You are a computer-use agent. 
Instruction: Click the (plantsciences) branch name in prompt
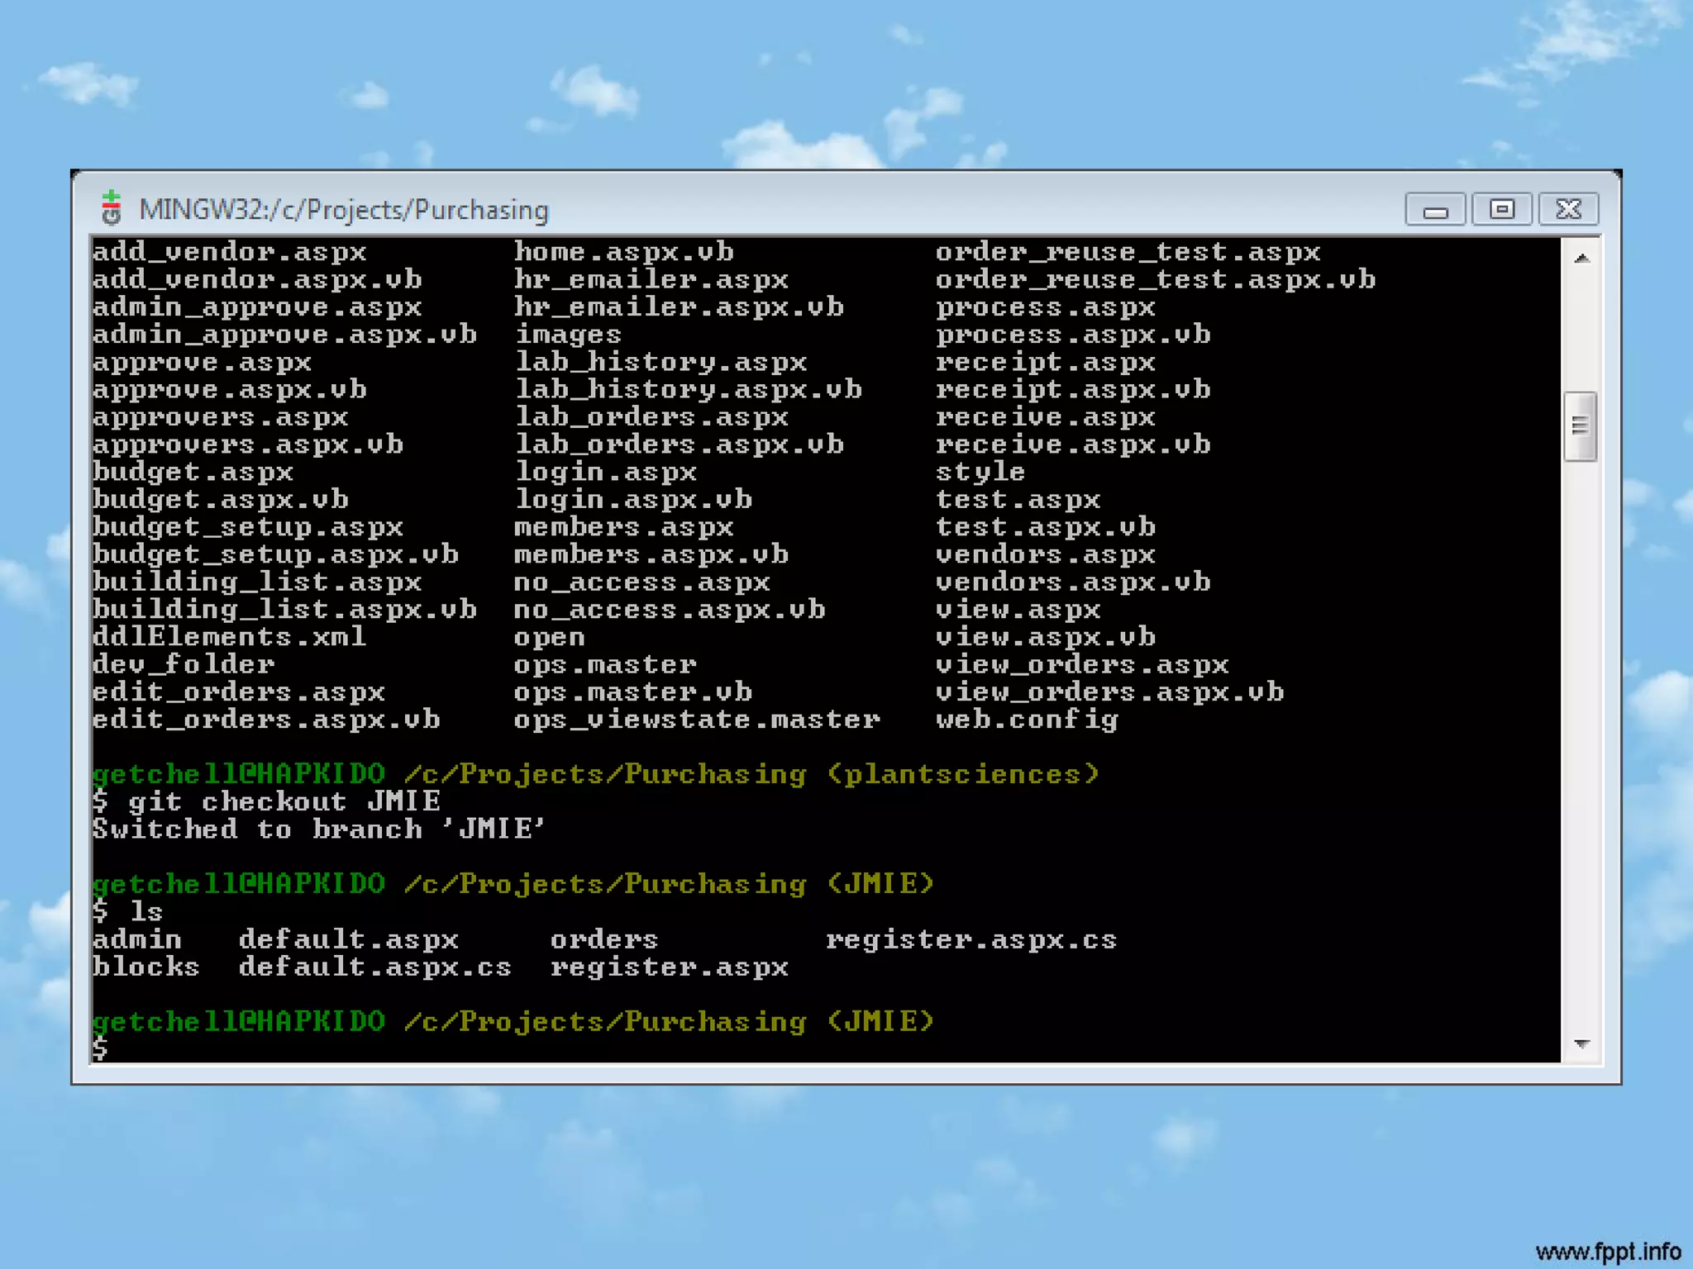pos(962,774)
